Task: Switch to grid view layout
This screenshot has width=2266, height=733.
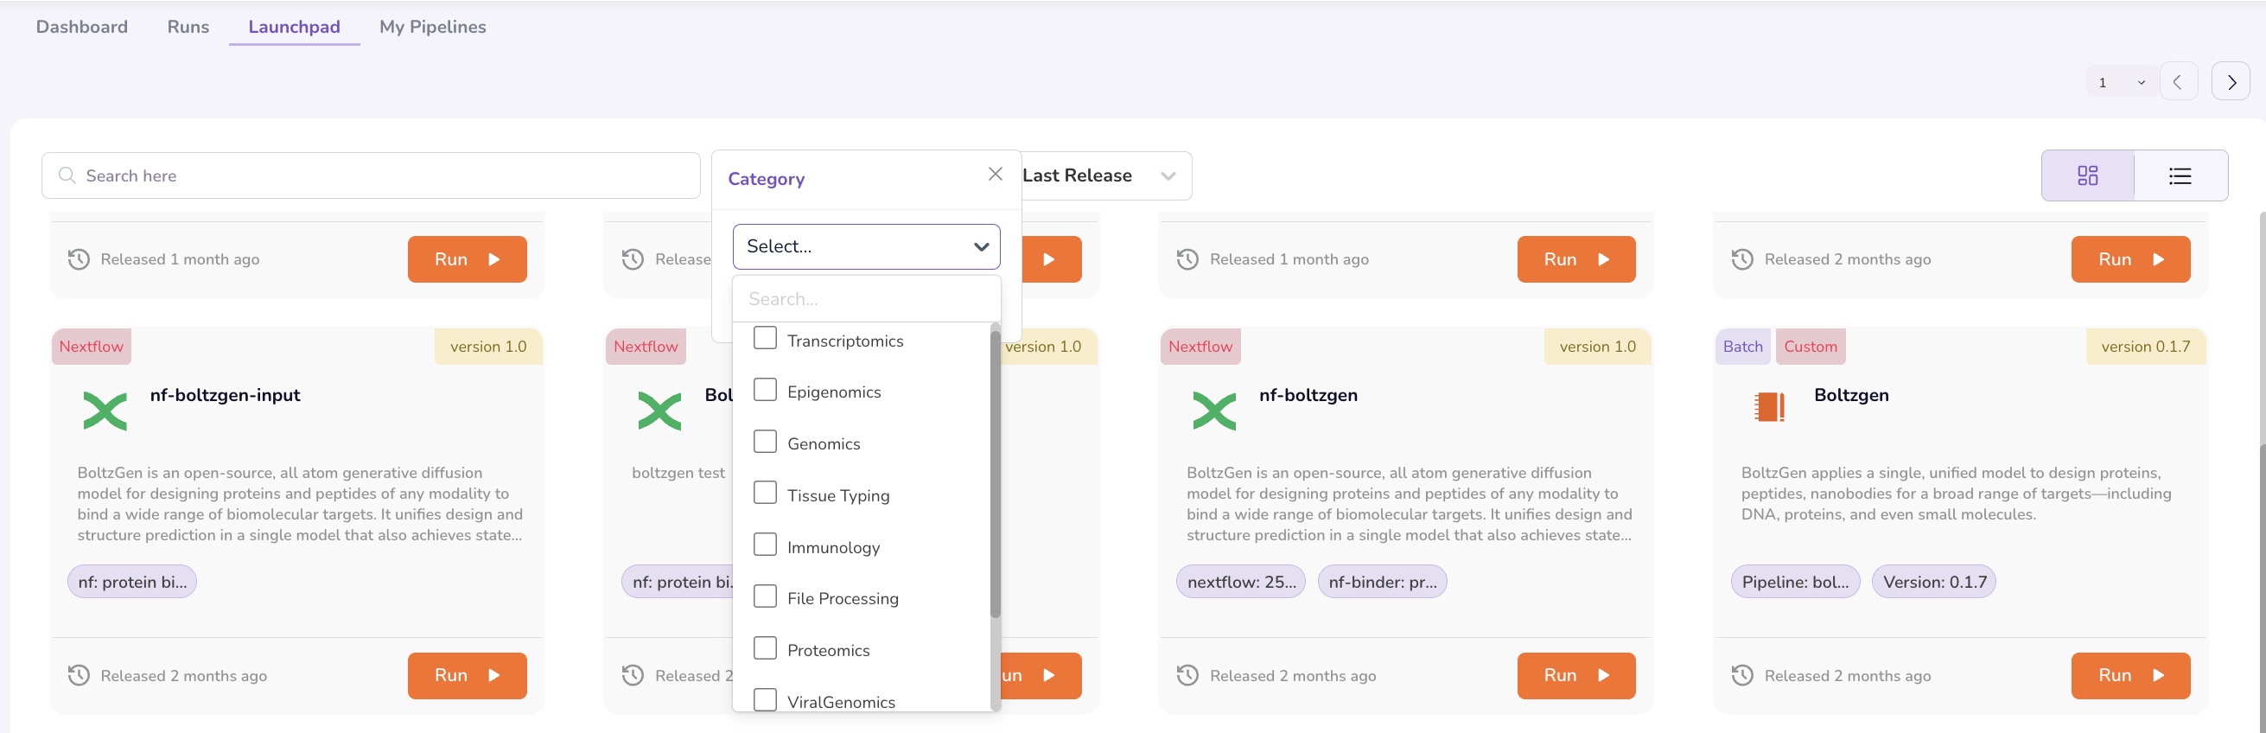Action: pos(2087,176)
